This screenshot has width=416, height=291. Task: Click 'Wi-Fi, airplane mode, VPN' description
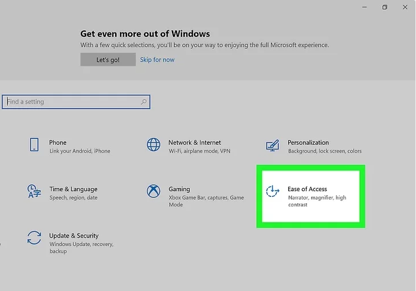pos(199,151)
